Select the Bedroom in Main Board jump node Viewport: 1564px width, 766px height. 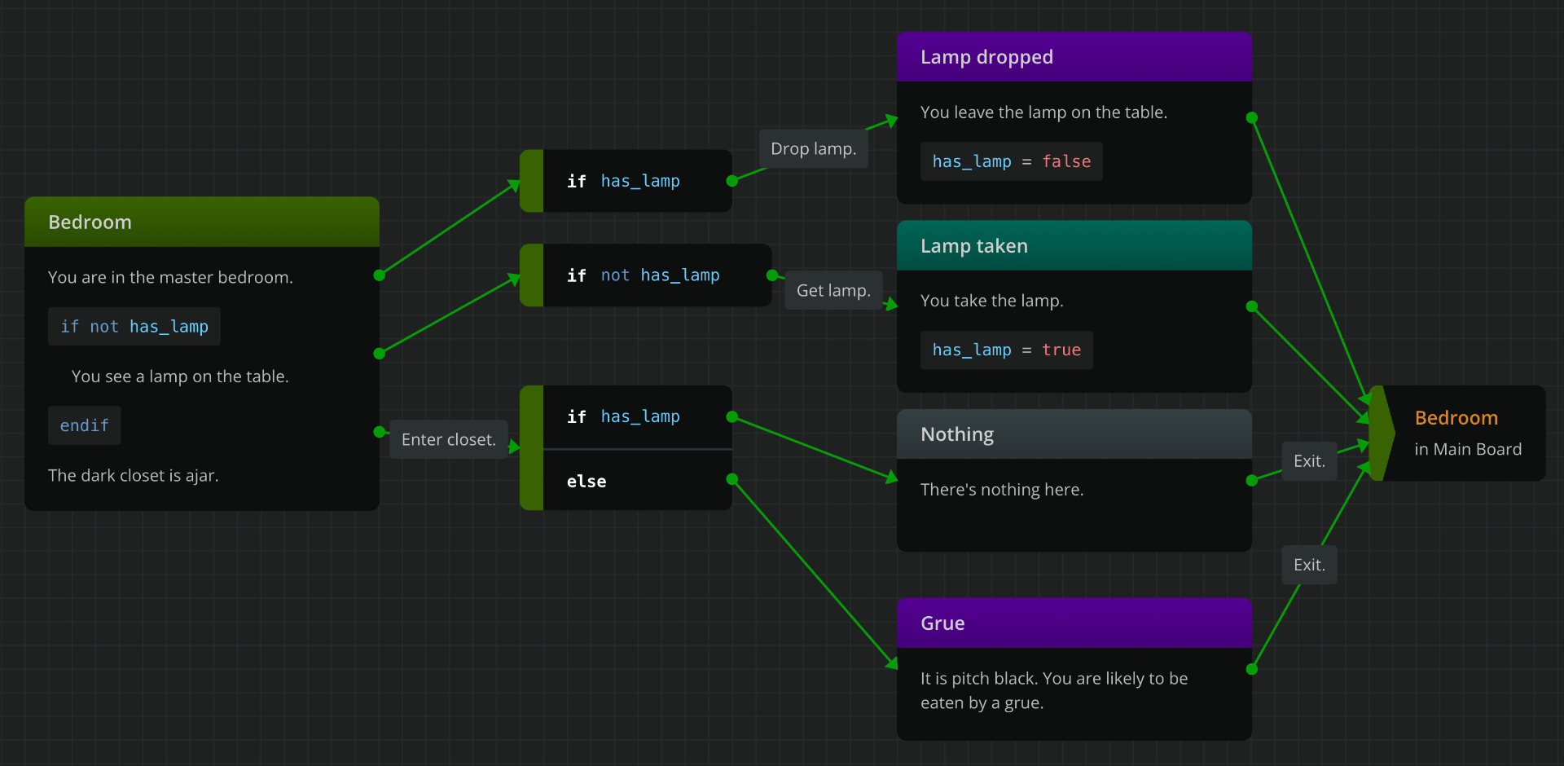pos(1466,434)
